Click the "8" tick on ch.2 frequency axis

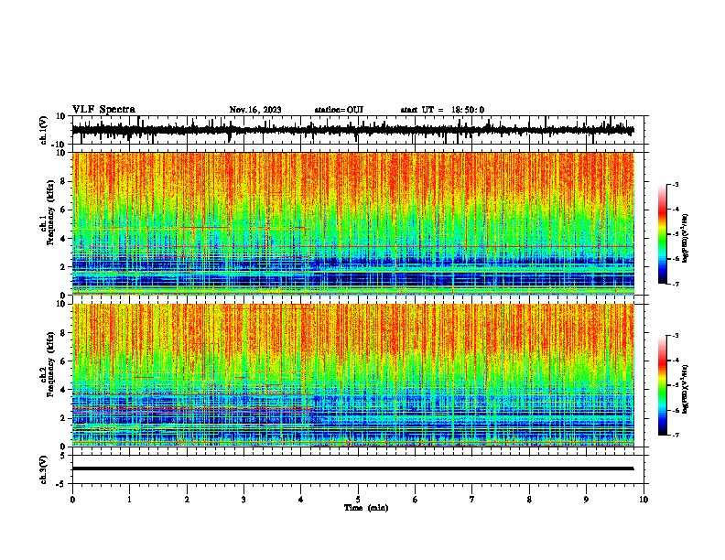coord(63,333)
